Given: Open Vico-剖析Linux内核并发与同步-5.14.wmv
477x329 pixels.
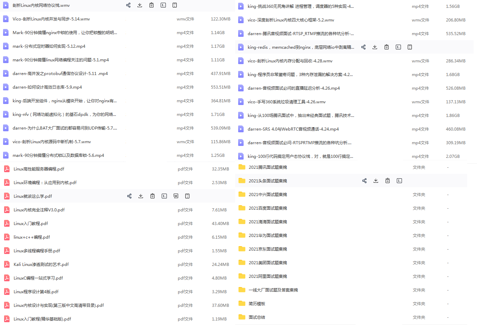Looking at the screenshot, I should point(51,19).
